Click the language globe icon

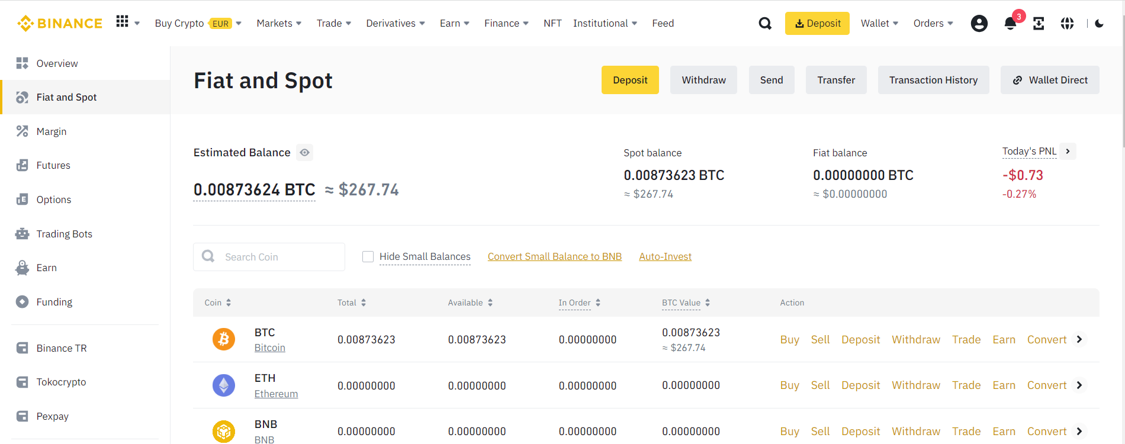(x=1067, y=24)
